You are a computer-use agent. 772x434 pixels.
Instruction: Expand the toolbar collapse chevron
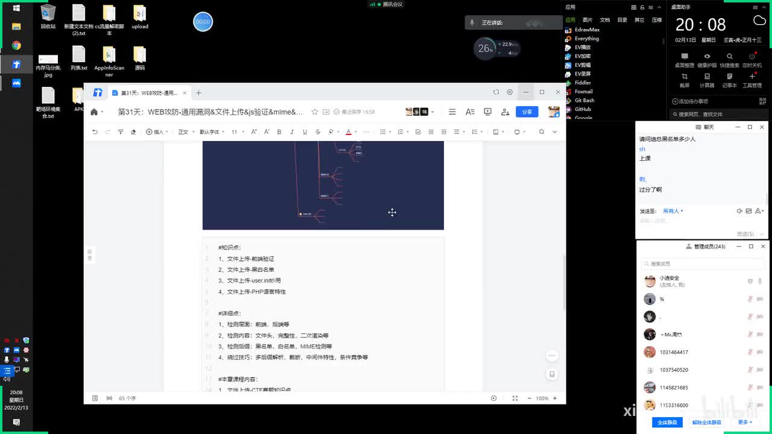555,132
